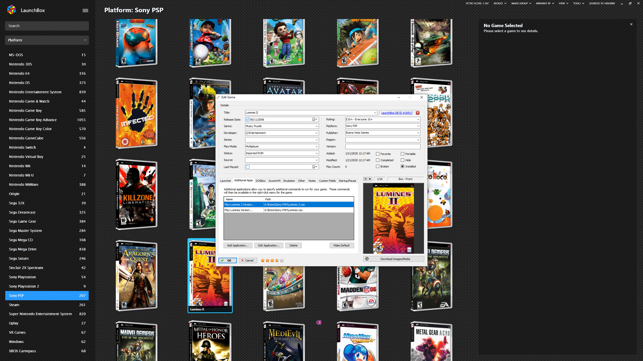
Task: Open the Last Played calendar picker
Action: [315, 167]
